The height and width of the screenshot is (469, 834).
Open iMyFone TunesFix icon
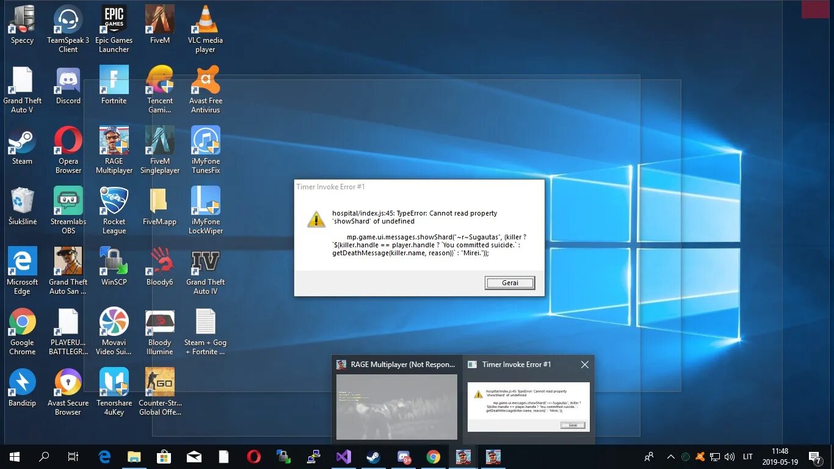tap(206, 150)
